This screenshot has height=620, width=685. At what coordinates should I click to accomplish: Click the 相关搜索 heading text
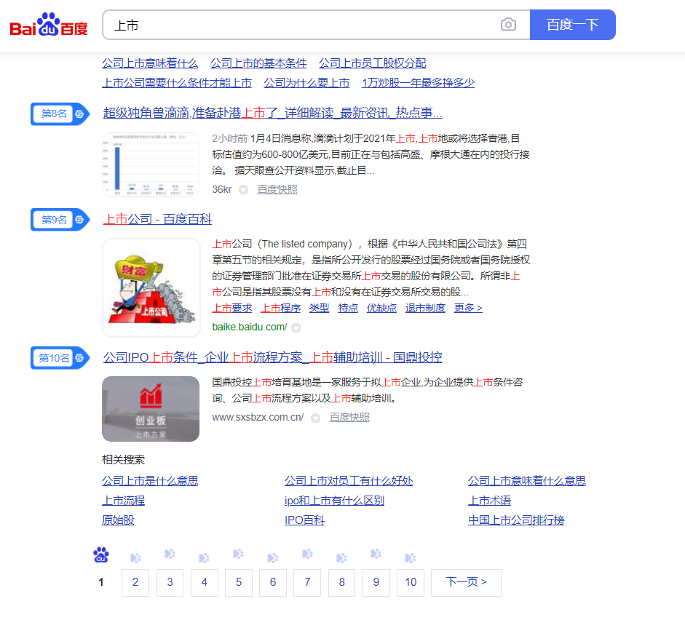(123, 459)
